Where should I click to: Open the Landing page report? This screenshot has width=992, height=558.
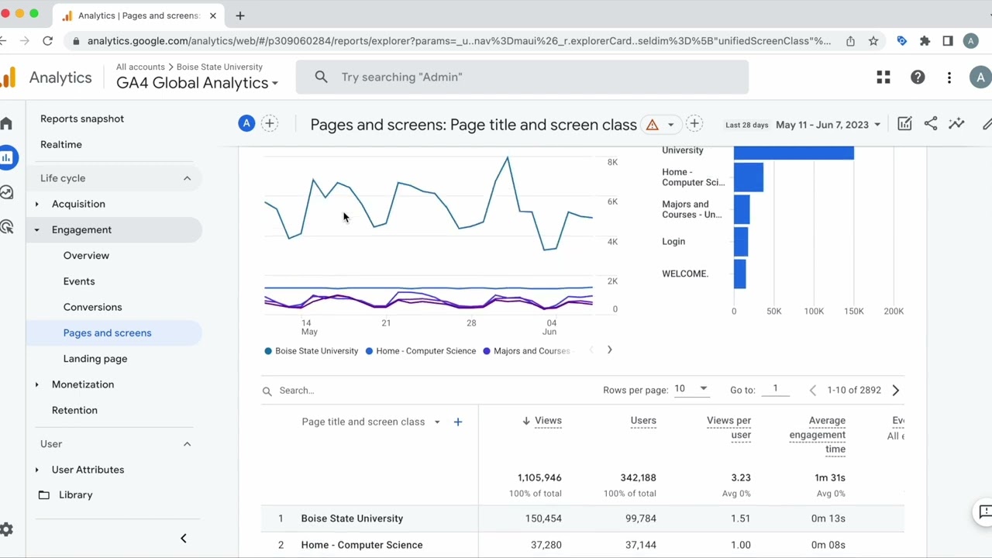pos(95,359)
